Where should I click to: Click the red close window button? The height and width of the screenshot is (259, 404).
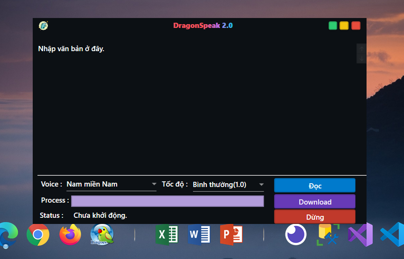[356, 26]
